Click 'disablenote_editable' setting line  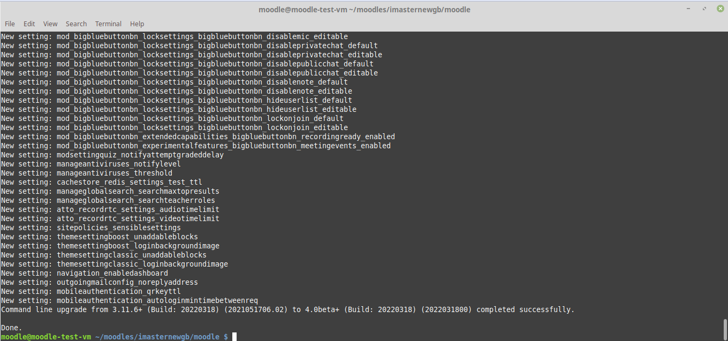tap(177, 91)
